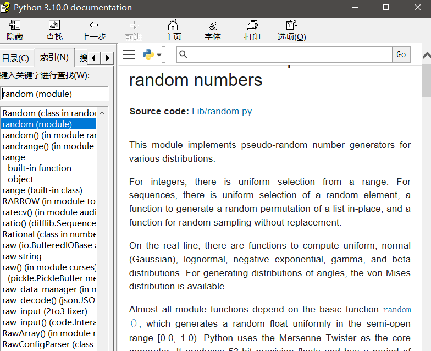Select 'raw_input() (code.Intera' entry

(49, 322)
